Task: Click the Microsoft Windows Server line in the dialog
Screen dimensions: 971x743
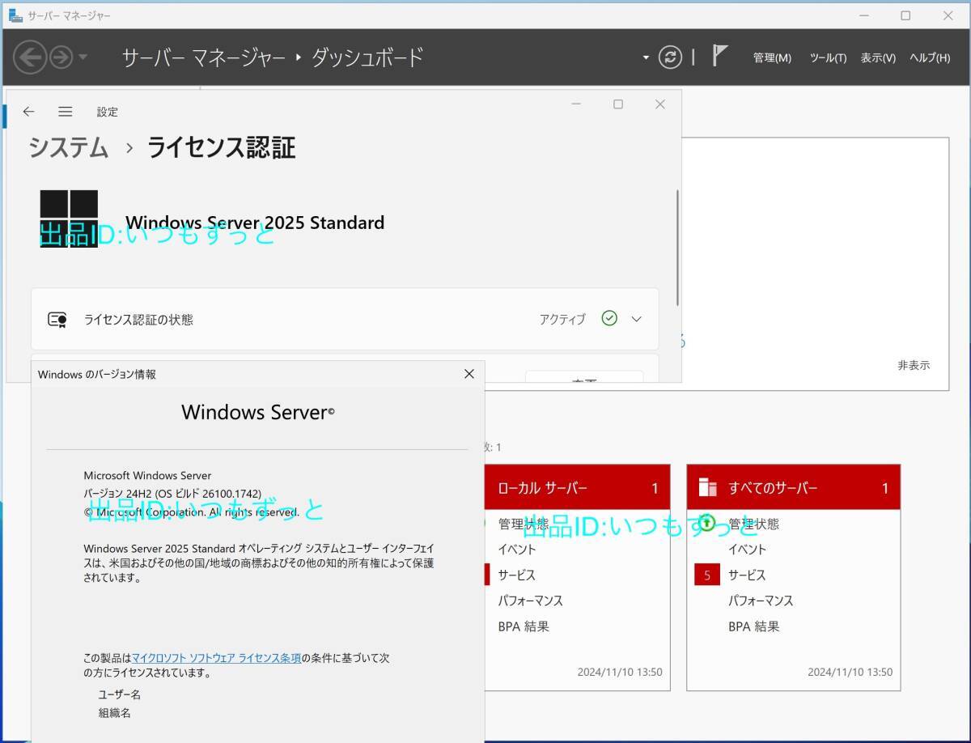Action: point(147,475)
